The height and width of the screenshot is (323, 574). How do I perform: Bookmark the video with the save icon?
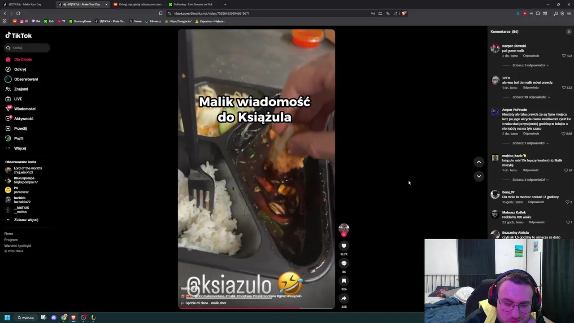pos(344,281)
